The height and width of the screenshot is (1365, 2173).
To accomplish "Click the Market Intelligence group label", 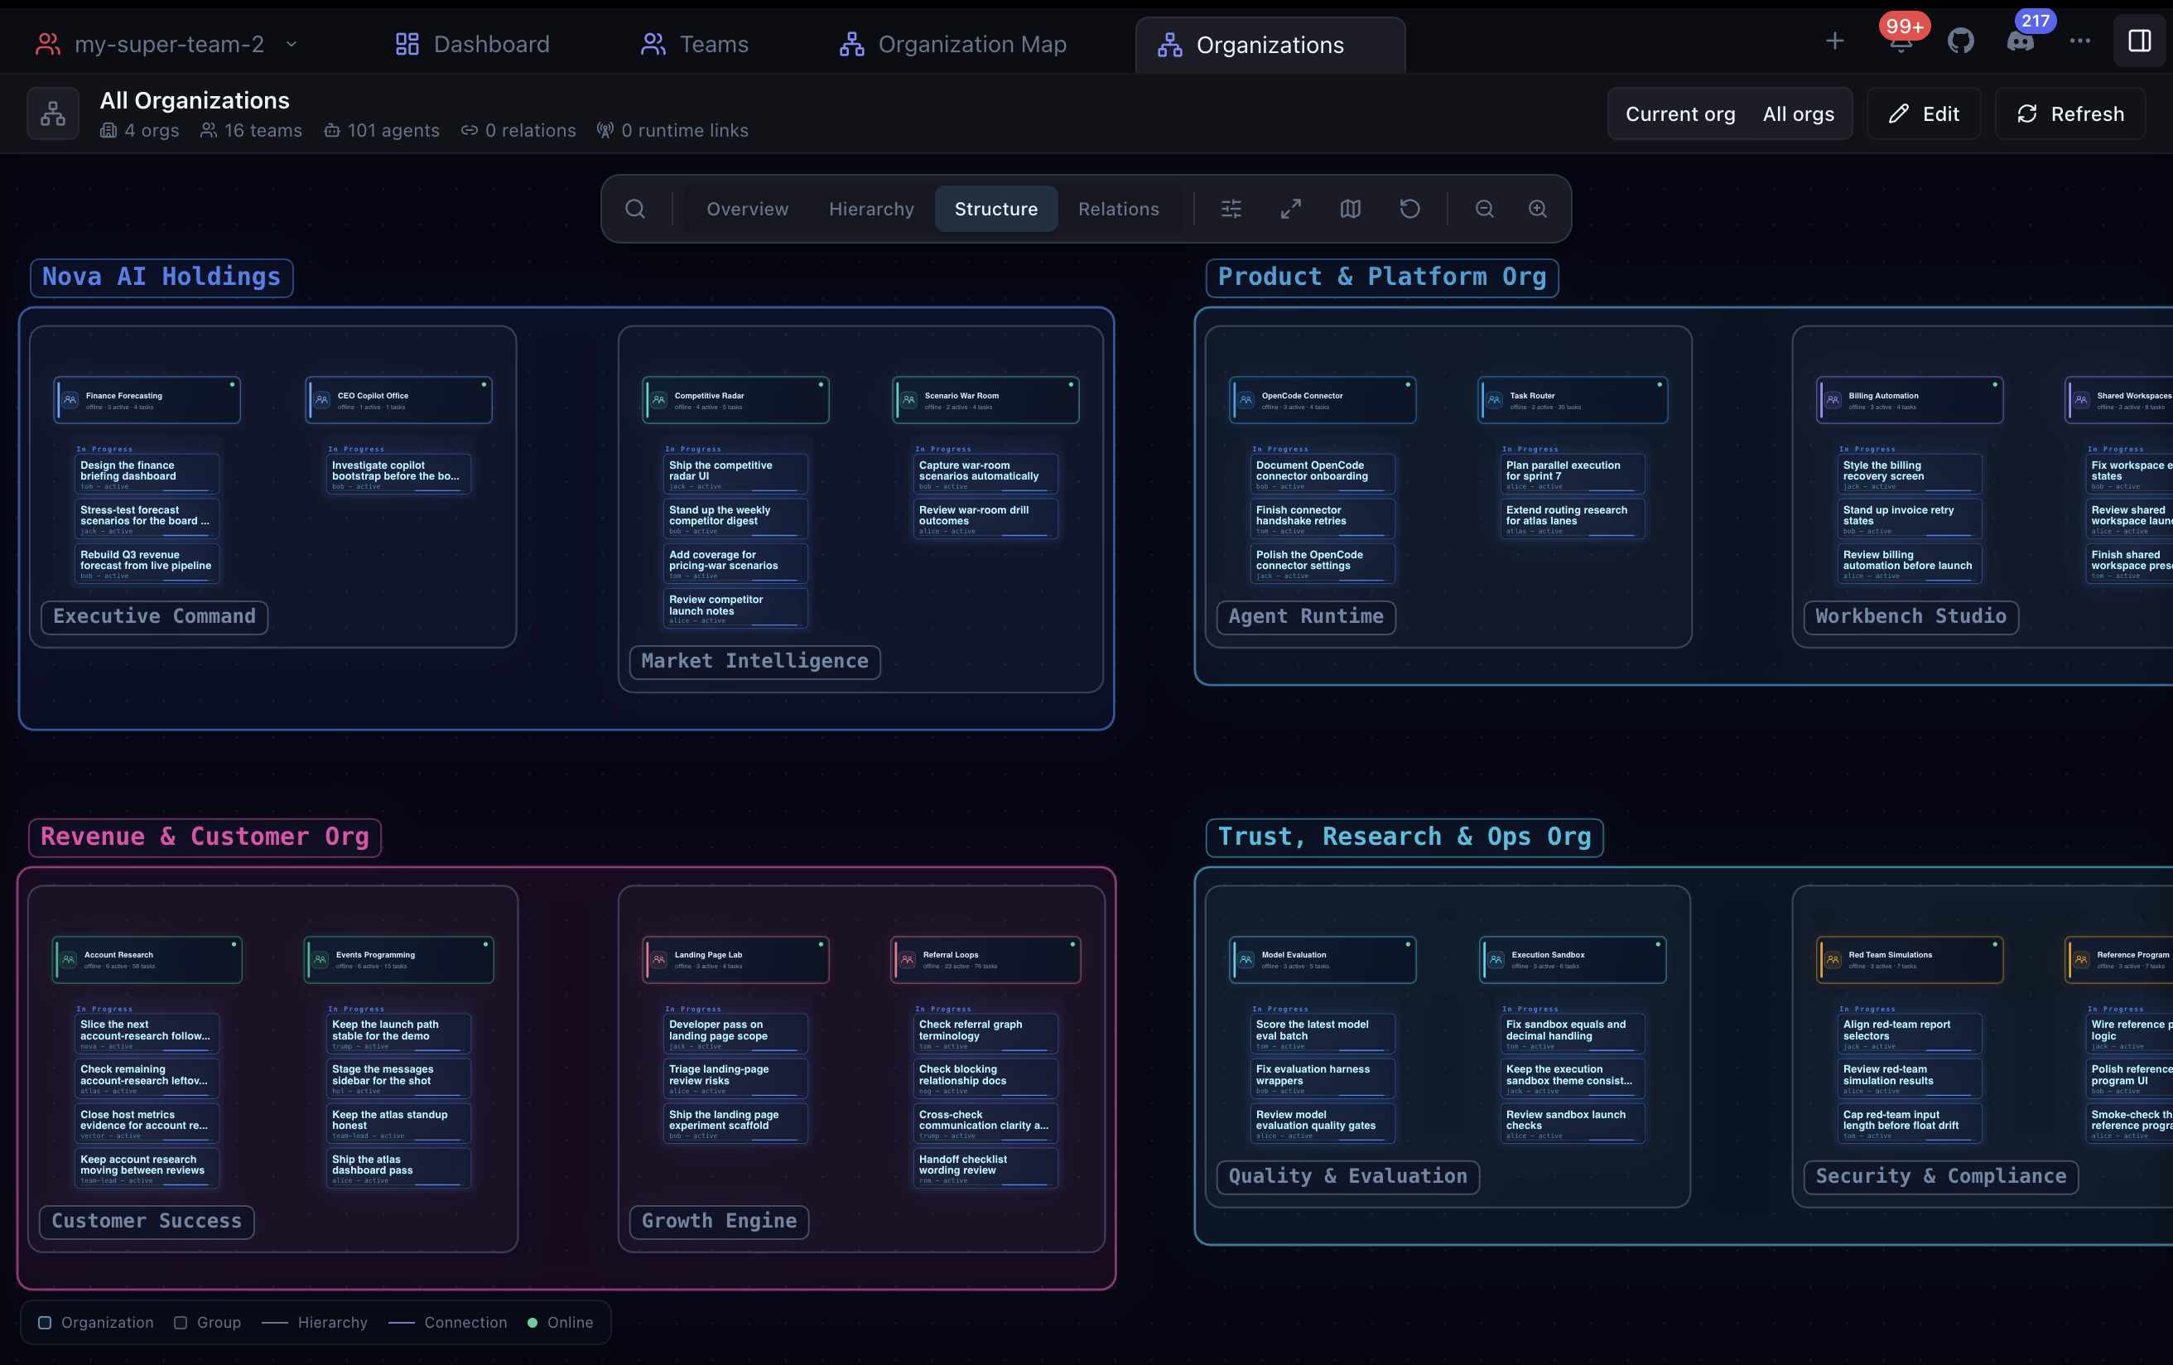I will [x=754, y=661].
